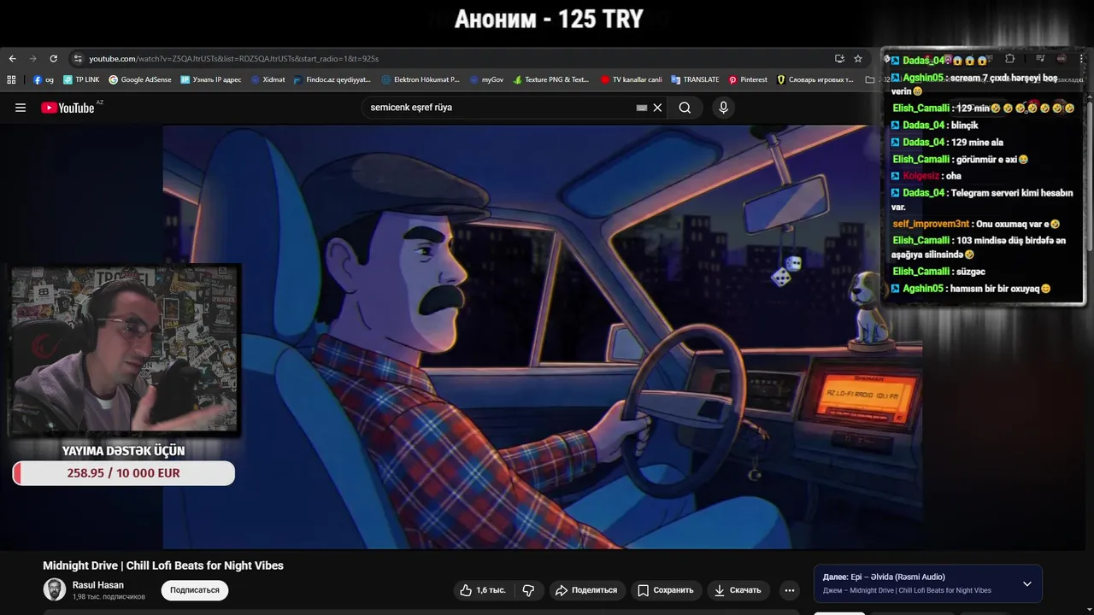Open Xidmət bookmark
1094x615 pixels.
[x=268, y=79]
